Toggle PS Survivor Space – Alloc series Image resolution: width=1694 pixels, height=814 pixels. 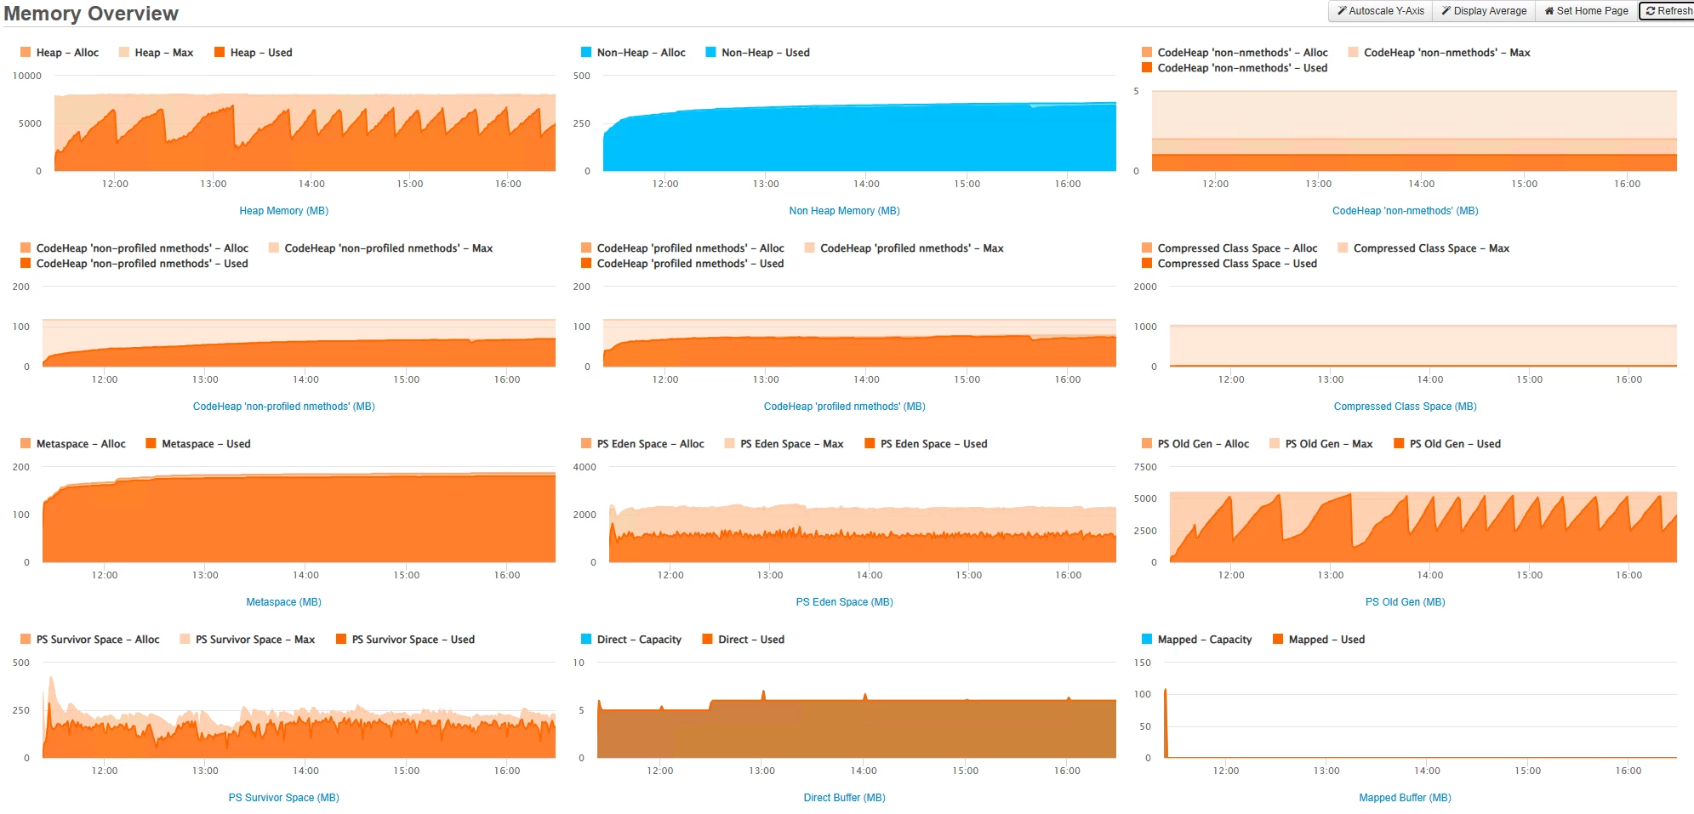[89, 640]
